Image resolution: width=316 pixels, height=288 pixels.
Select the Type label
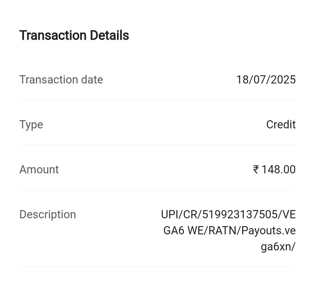click(31, 125)
